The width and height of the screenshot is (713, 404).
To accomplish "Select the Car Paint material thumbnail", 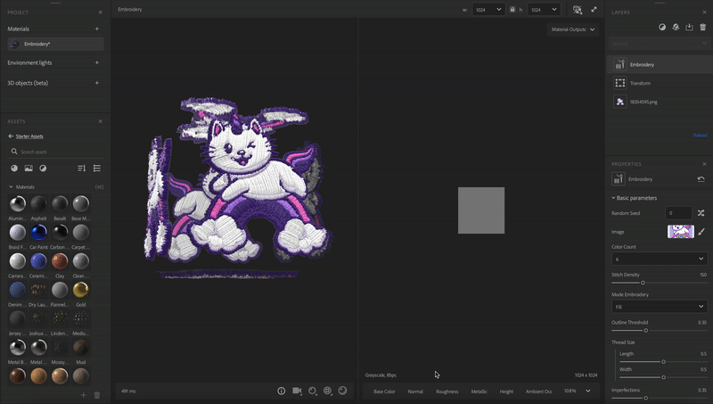I will [x=38, y=233].
